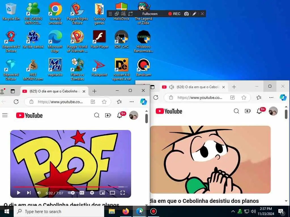Open the RDP_CnC desktop icon
This screenshot has width=290, height=217.
click(x=121, y=40)
